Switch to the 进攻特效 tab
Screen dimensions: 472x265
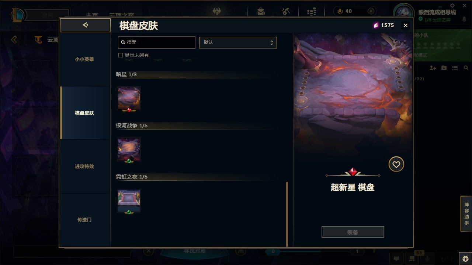[85, 166]
